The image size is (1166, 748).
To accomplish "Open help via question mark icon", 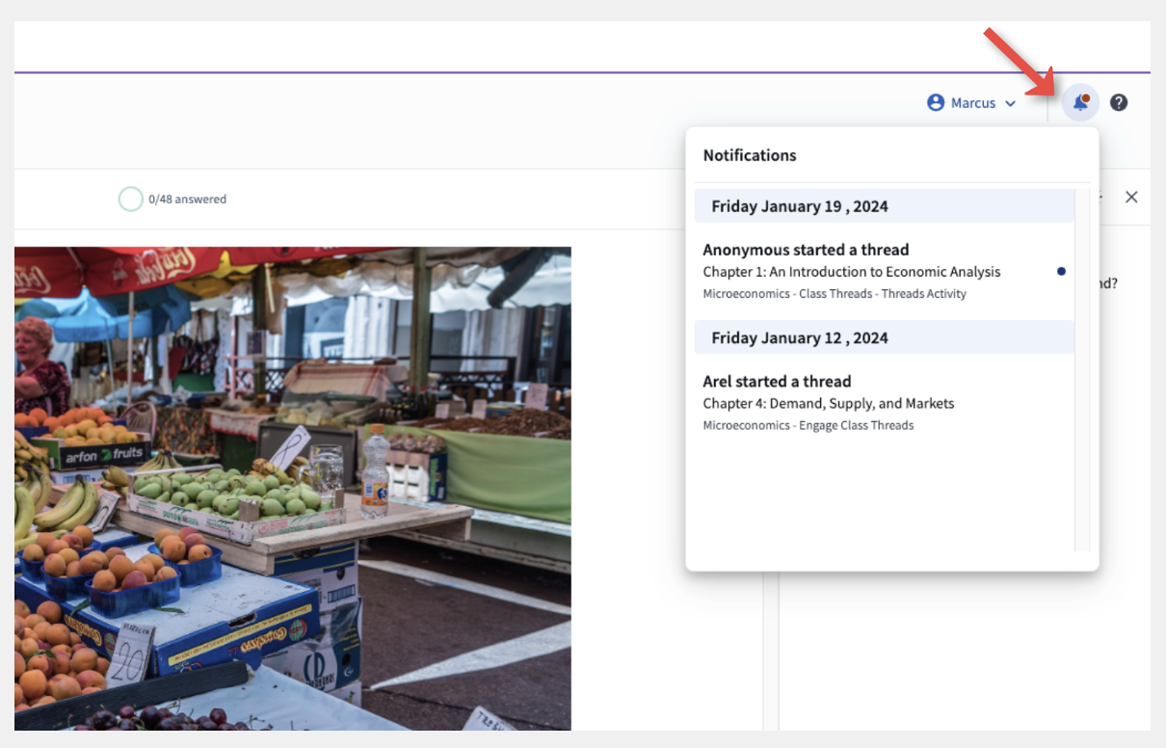I will (1118, 102).
